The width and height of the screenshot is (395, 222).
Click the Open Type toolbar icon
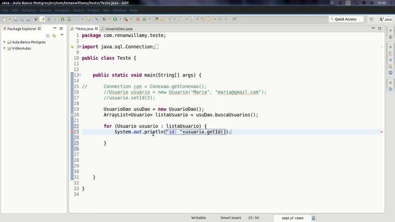156,19
